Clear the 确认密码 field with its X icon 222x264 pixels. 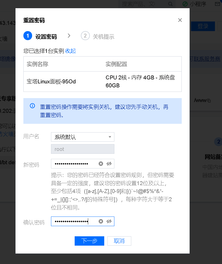[x=101, y=221]
